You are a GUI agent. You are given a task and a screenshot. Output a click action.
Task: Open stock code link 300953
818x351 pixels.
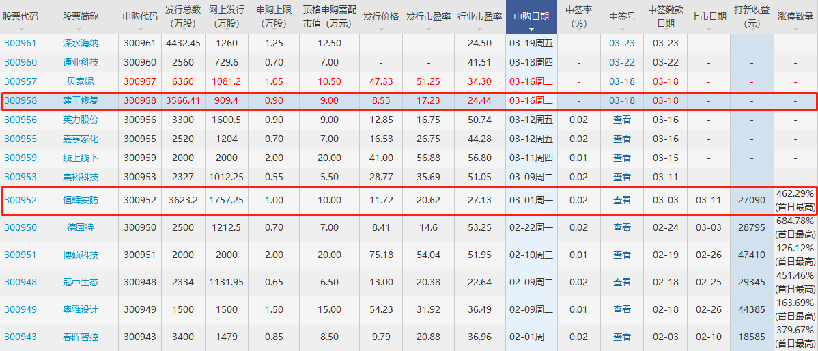tap(20, 177)
